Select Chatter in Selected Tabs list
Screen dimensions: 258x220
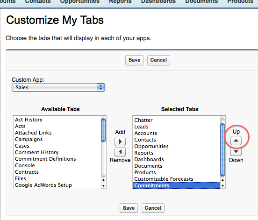click(143, 120)
